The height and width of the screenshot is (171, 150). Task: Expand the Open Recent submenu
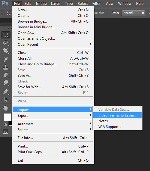click(53, 44)
